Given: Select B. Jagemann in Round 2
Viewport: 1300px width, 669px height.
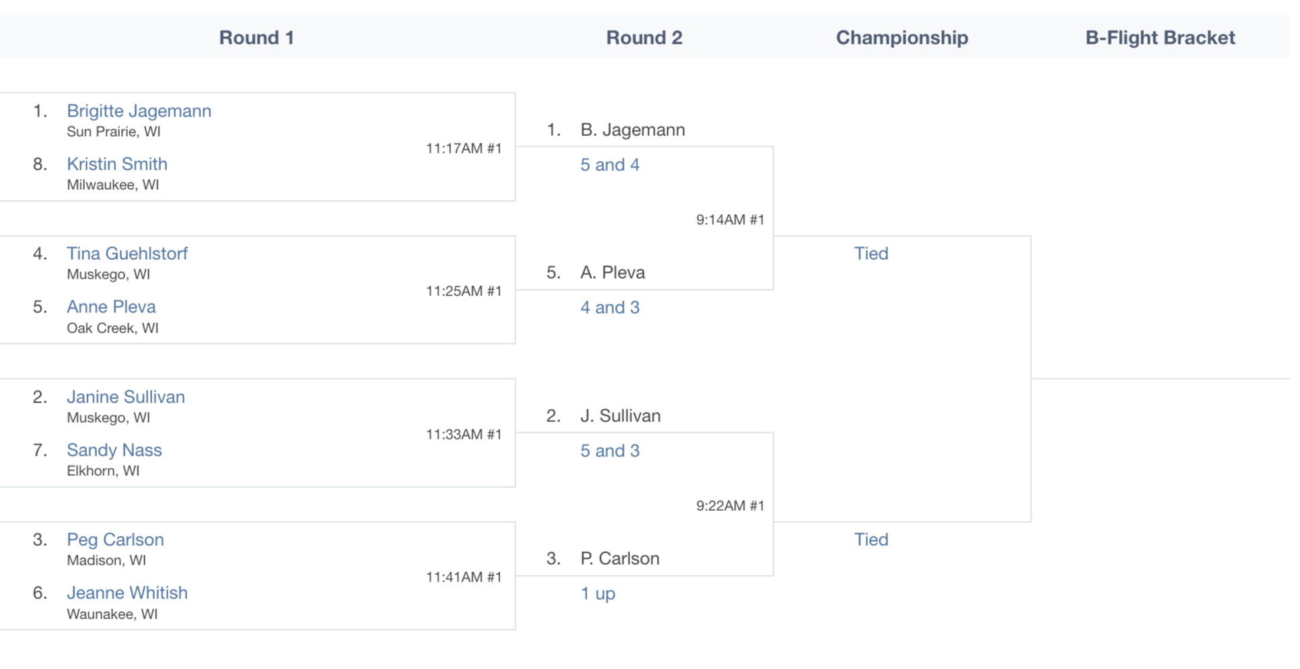Looking at the screenshot, I should (x=633, y=129).
